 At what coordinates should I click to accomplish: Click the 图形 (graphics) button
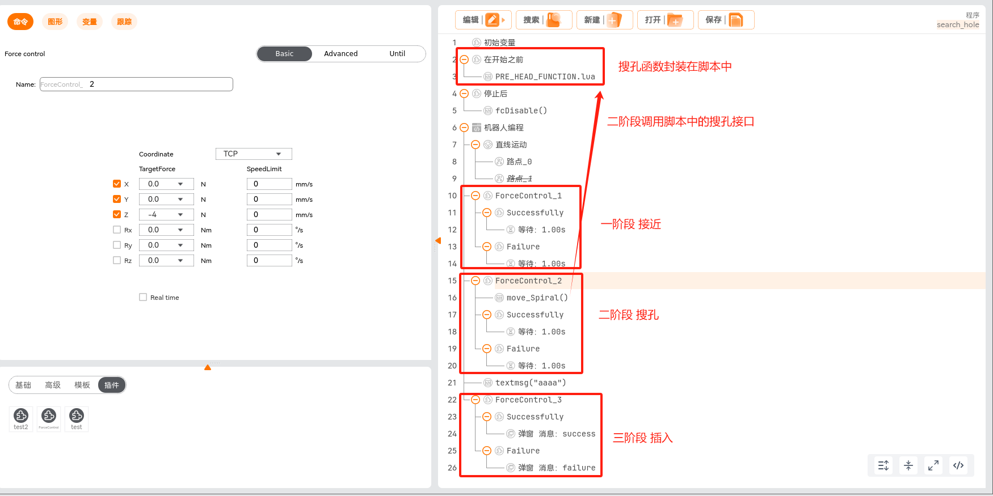click(x=55, y=22)
